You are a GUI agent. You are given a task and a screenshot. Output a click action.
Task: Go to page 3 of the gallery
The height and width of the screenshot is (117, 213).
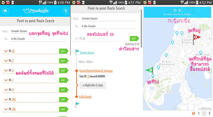[x=209, y=113]
